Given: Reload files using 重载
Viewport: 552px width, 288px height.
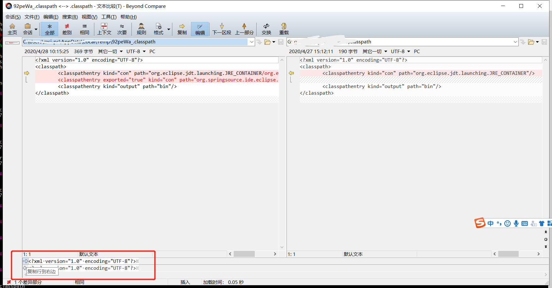Looking at the screenshot, I should 284,29.
